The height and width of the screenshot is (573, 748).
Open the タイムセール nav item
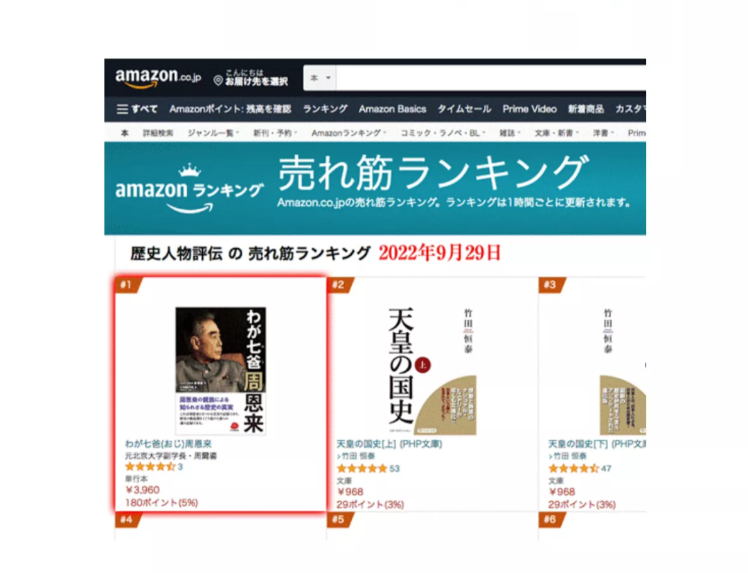(x=464, y=109)
